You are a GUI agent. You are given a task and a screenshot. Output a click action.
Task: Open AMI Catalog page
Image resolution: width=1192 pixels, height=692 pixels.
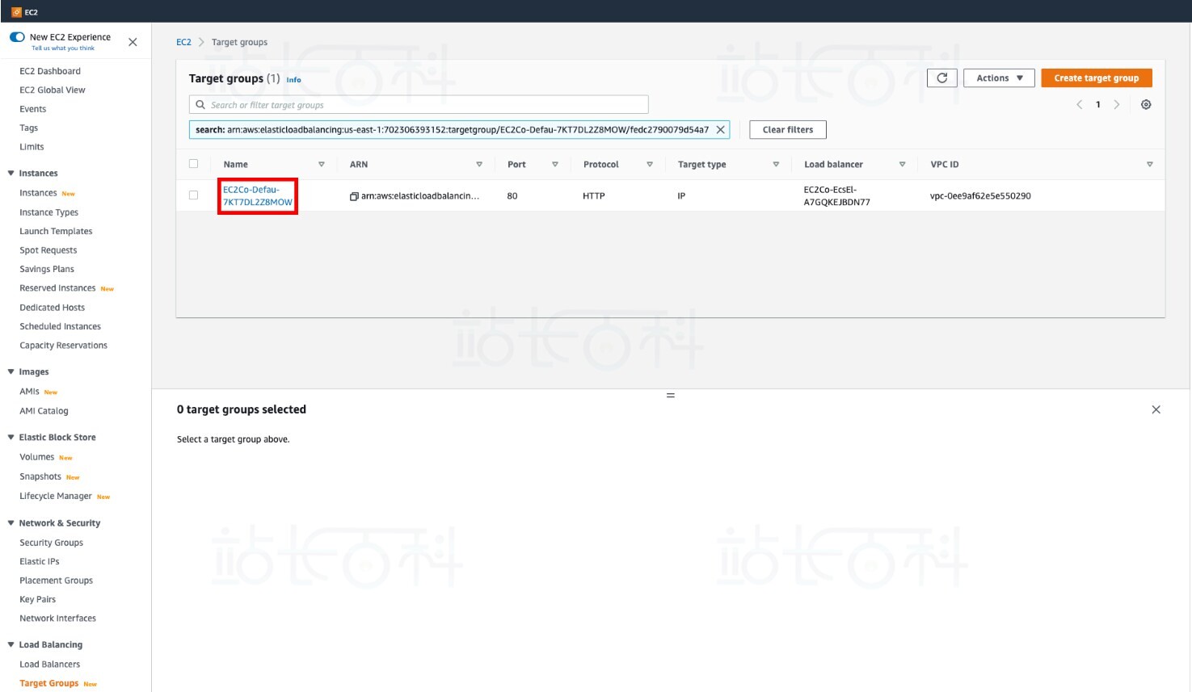click(44, 411)
